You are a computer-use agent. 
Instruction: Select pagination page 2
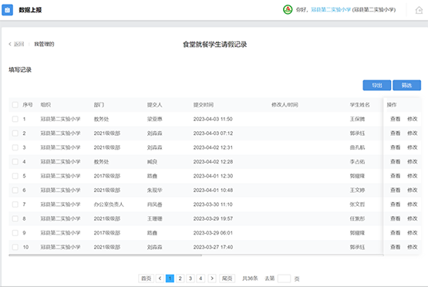point(180,279)
